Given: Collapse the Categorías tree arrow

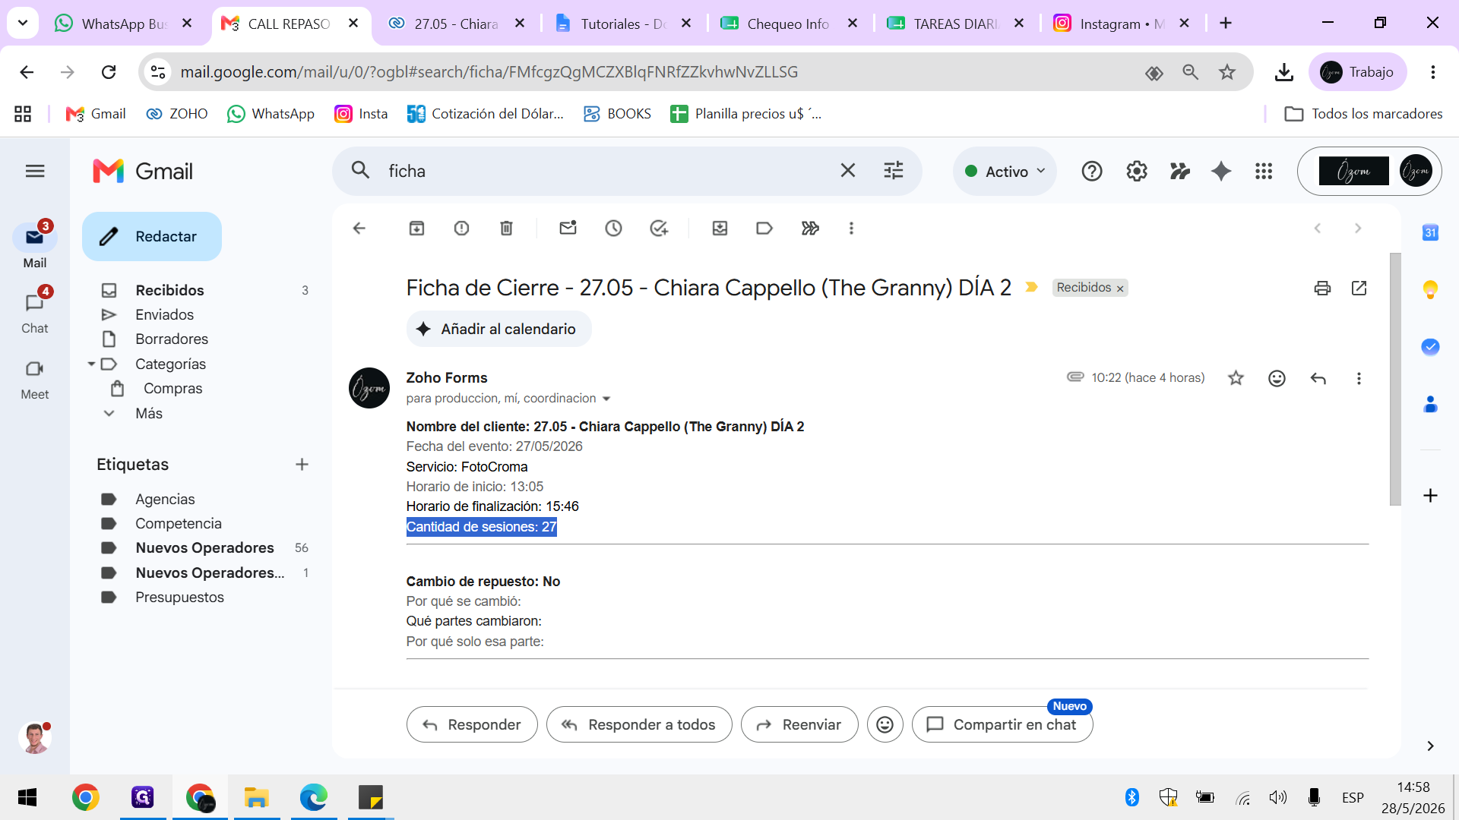Looking at the screenshot, I should pos(91,364).
